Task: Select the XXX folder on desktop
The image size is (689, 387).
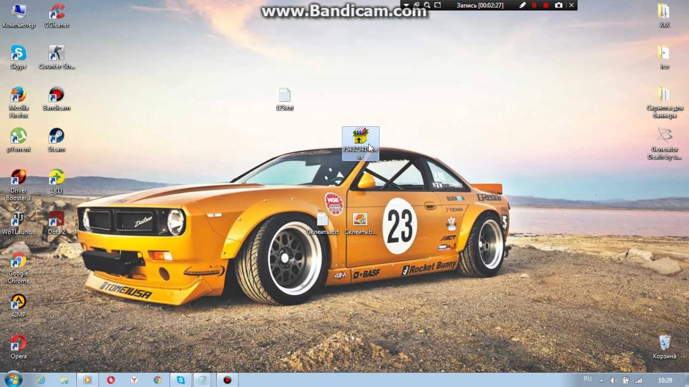Action: click(664, 16)
